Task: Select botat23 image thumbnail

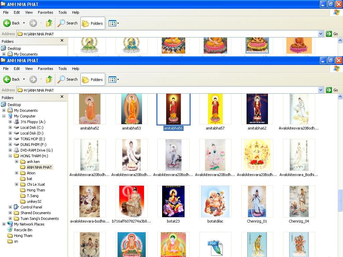Action: coord(173,201)
